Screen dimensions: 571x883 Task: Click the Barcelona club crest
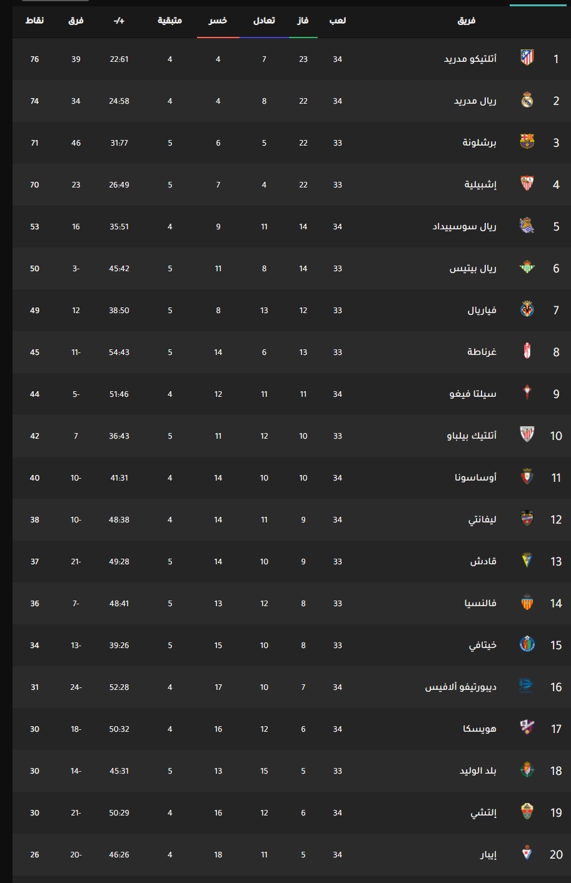tap(527, 142)
